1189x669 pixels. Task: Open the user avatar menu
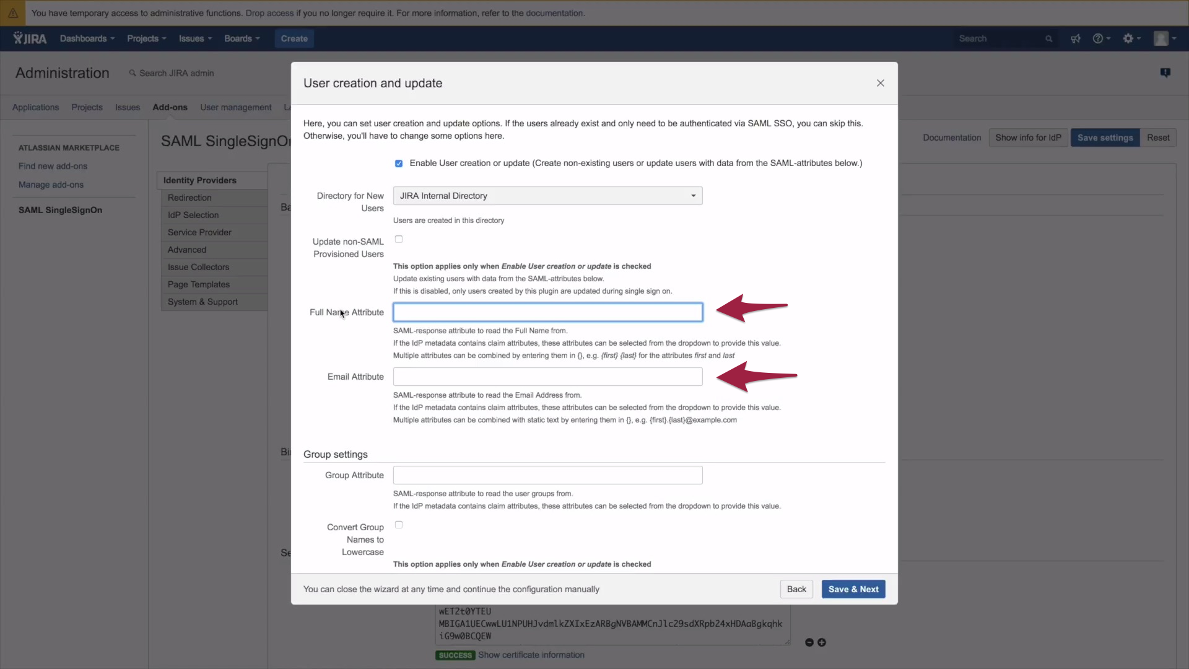pyautogui.click(x=1165, y=38)
